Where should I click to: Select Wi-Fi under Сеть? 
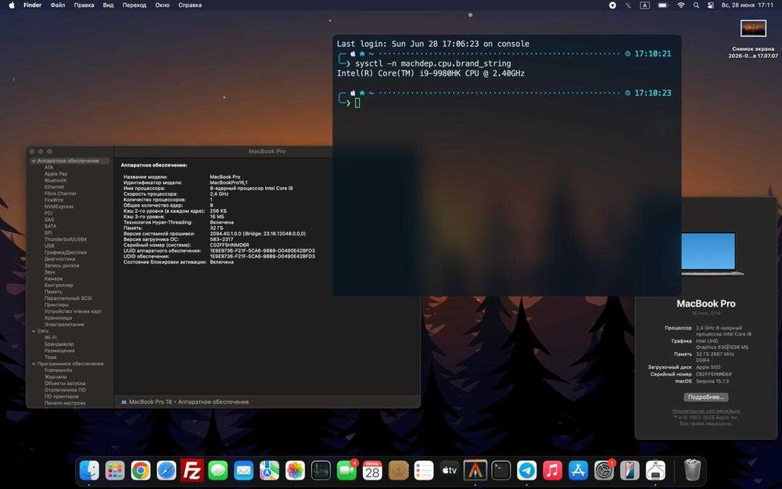50,338
